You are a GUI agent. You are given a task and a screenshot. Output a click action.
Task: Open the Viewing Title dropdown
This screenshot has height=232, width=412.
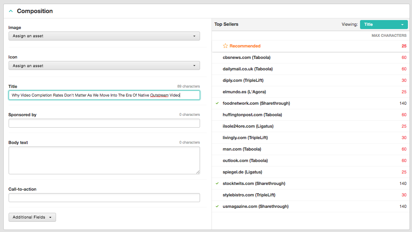click(384, 25)
